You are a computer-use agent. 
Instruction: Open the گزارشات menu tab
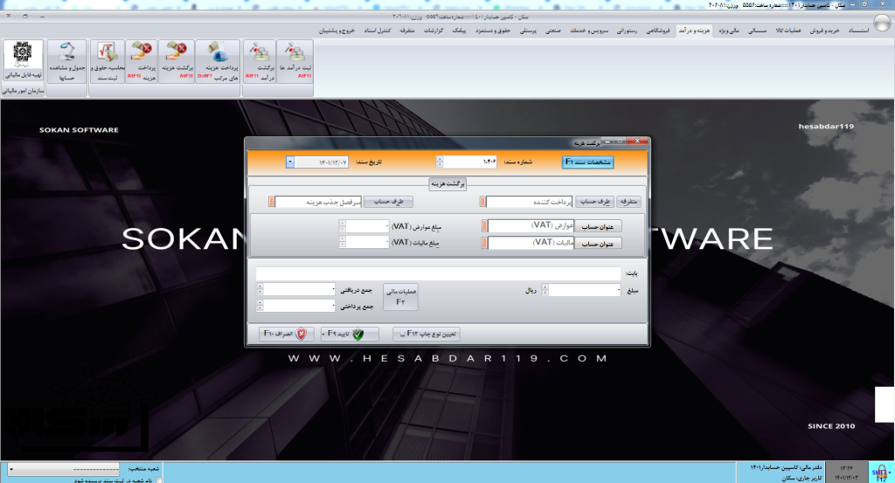(434, 31)
